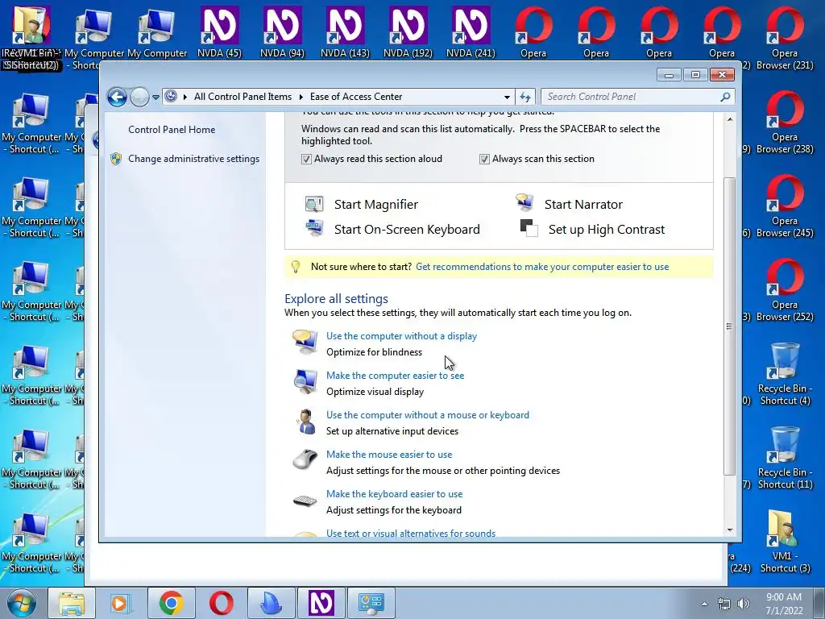The width and height of the screenshot is (825, 619).
Task: Open Make the mouse easier to use
Action: click(389, 455)
